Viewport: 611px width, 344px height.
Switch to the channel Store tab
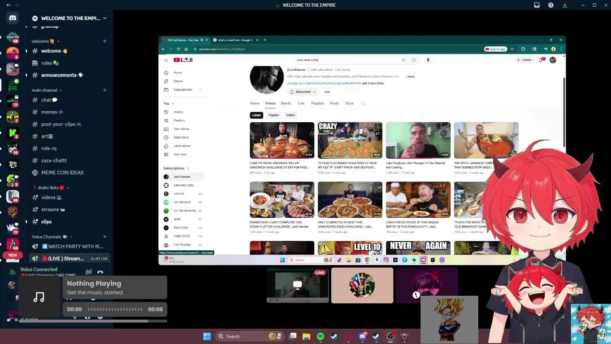pos(349,103)
